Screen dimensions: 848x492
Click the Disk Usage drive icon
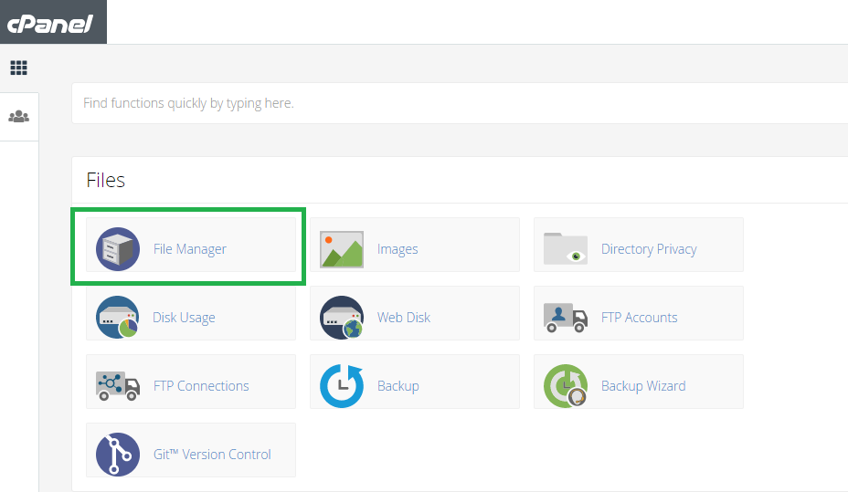(x=118, y=318)
